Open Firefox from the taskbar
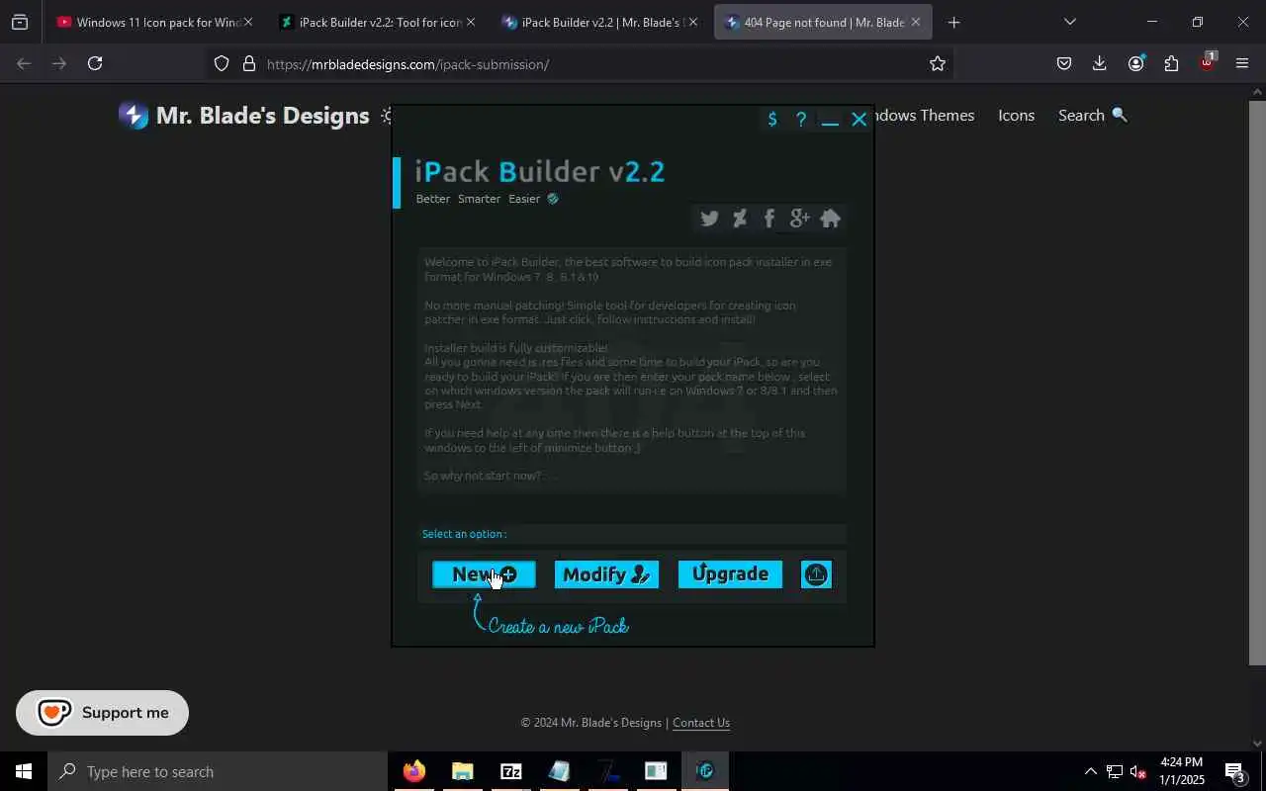The height and width of the screenshot is (791, 1266). (x=414, y=771)
